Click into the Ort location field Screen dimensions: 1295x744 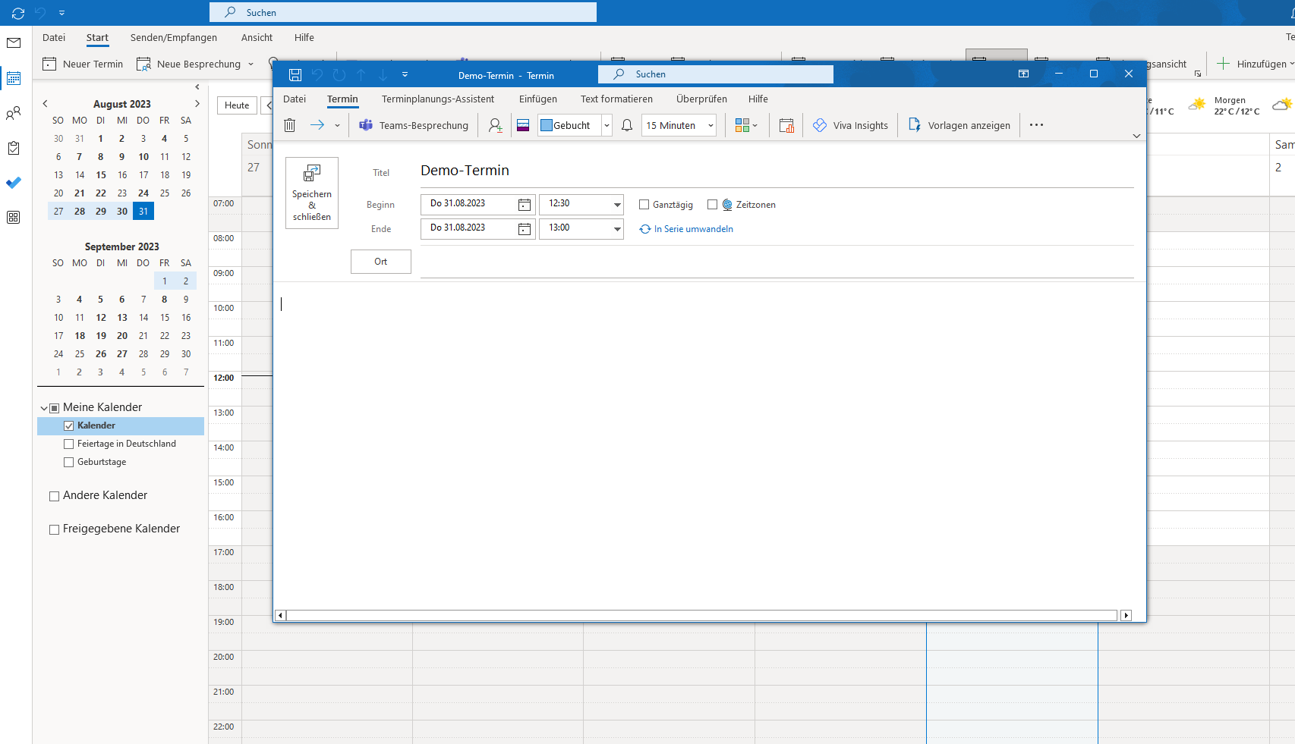pos(776,262)
